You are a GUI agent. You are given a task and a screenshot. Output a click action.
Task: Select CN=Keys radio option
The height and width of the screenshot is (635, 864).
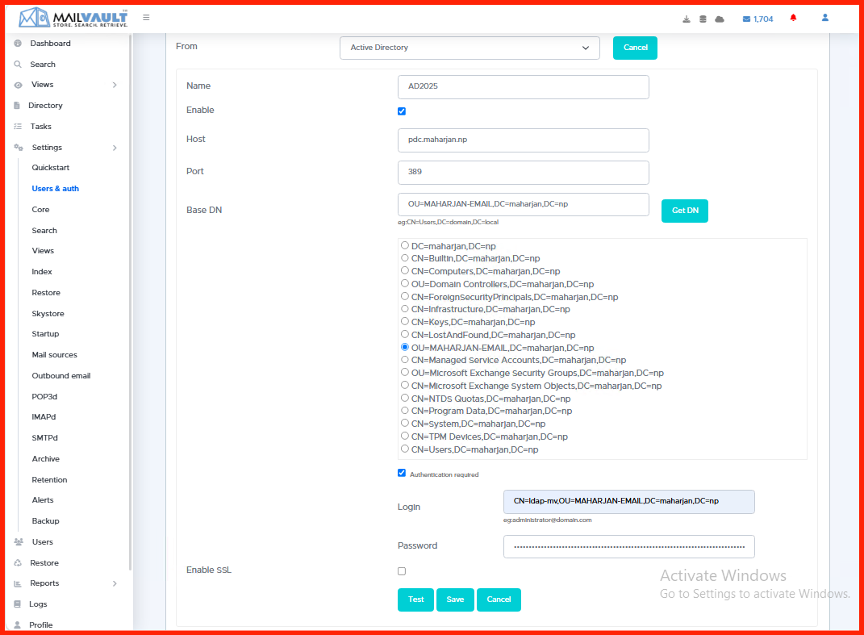405,321
